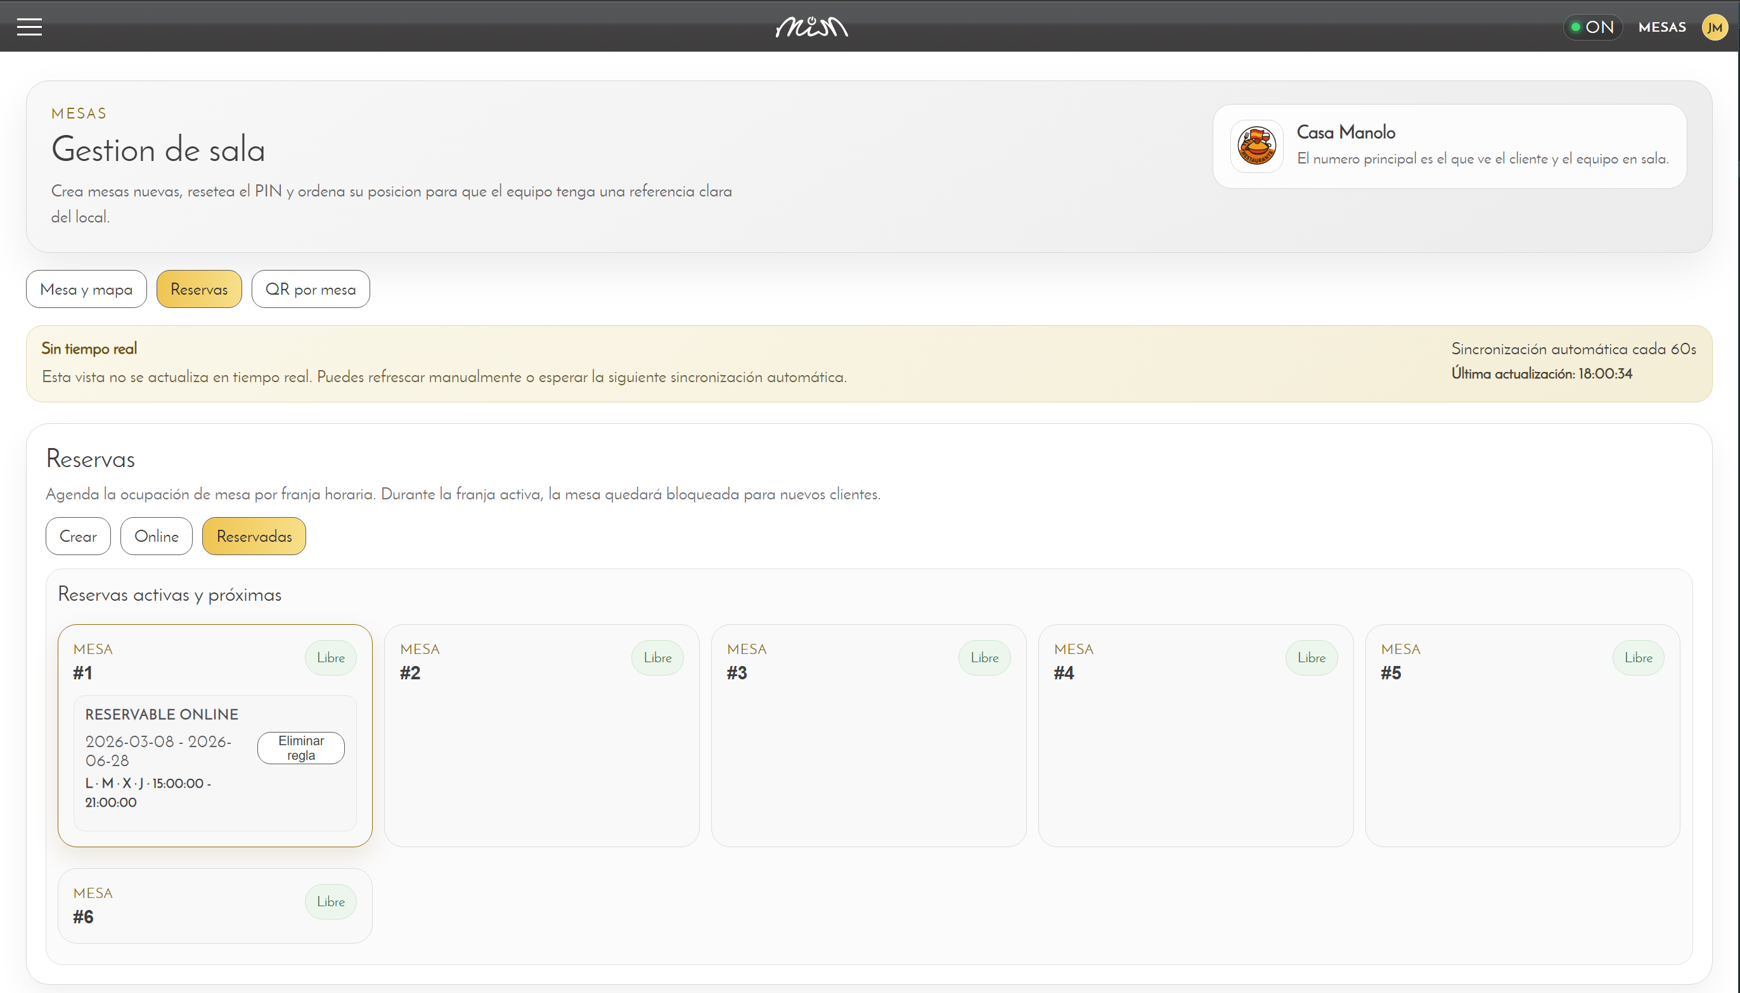Screen dimensions: 1740x993
Task: Open the hamburger menu icon
Action: pos(29,27)
